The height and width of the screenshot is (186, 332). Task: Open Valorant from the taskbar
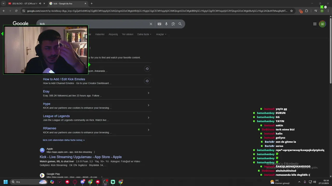click(60, 182)
